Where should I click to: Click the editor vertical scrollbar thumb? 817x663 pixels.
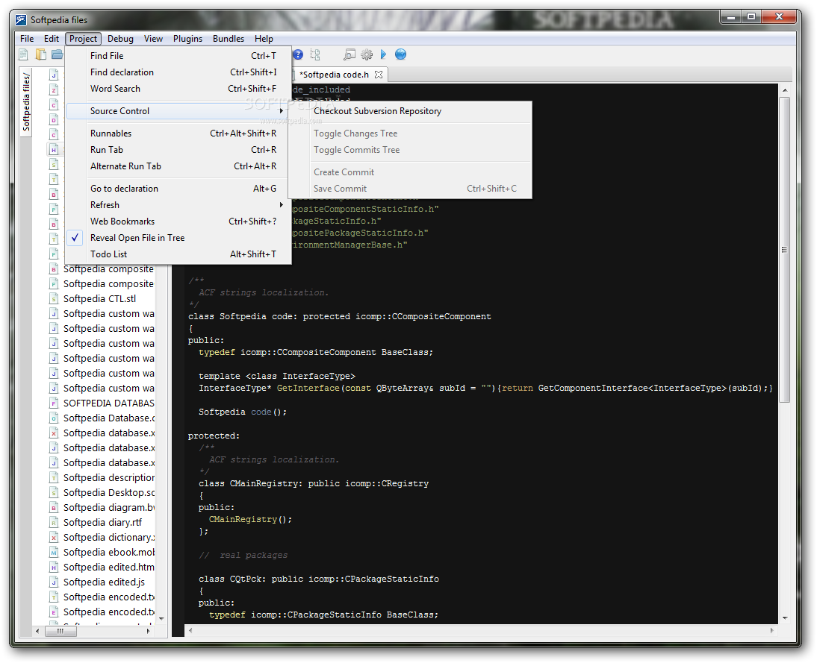(784, 250)
